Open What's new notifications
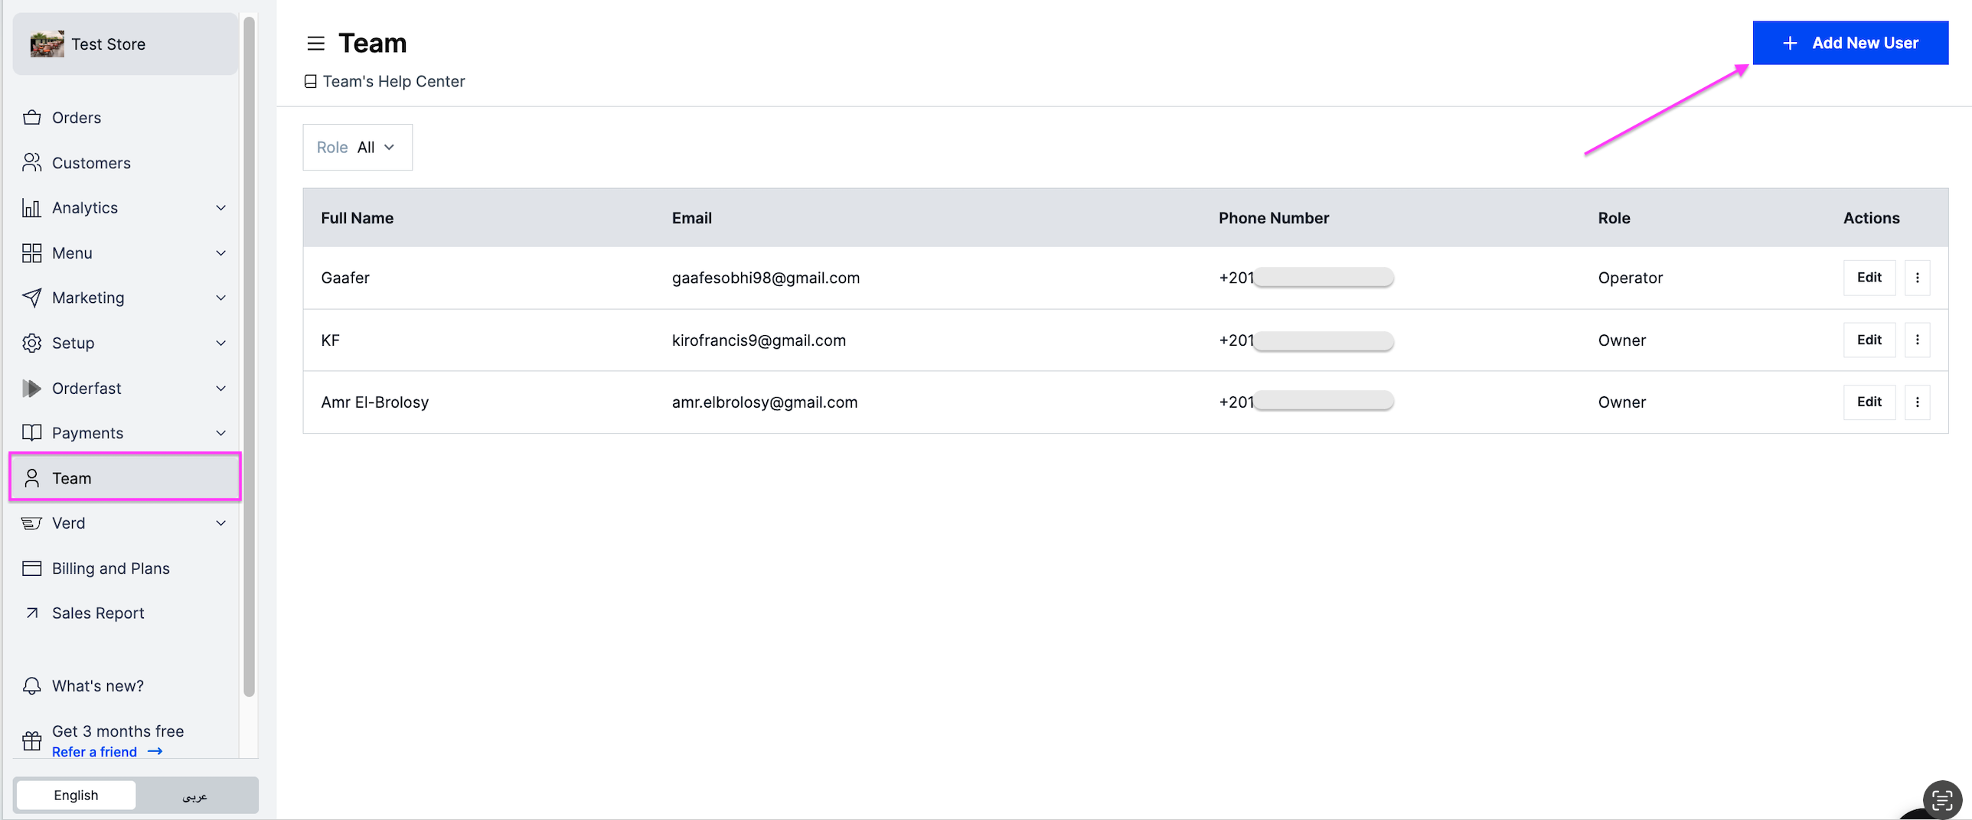Screen dimensions: 1972x820 (x=125, y=686)
